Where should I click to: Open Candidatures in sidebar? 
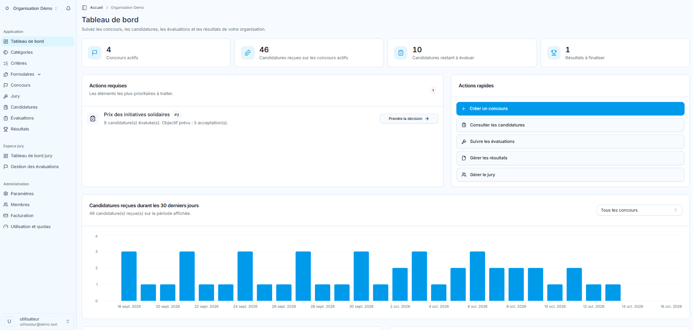coord(38,107)
